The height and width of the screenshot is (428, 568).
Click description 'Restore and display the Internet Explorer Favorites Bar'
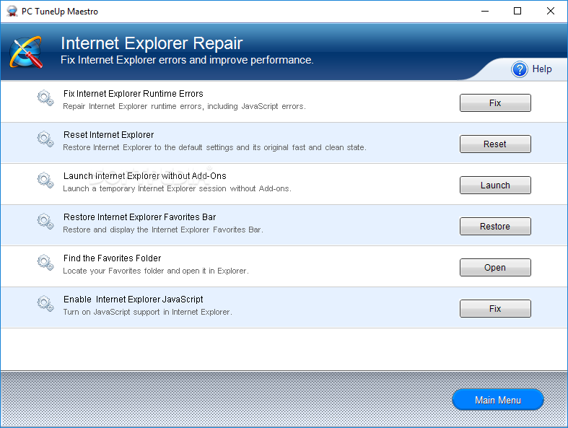coord(163,230)
